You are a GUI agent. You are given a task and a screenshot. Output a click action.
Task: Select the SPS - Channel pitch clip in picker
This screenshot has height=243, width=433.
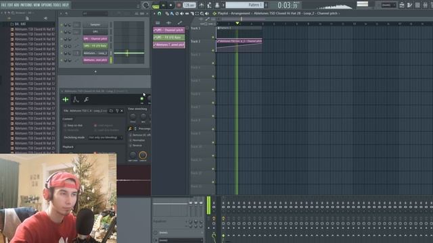pos(169,30)
